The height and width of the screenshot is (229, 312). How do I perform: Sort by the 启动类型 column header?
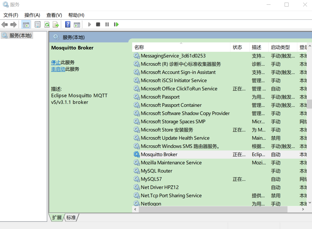[x=283, y=47]
